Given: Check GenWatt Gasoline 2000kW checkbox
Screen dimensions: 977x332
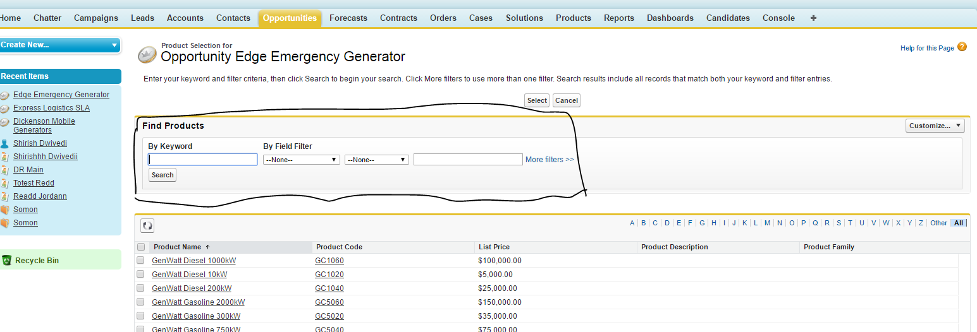Looking at the screenshot, I should tap(140, 302).
